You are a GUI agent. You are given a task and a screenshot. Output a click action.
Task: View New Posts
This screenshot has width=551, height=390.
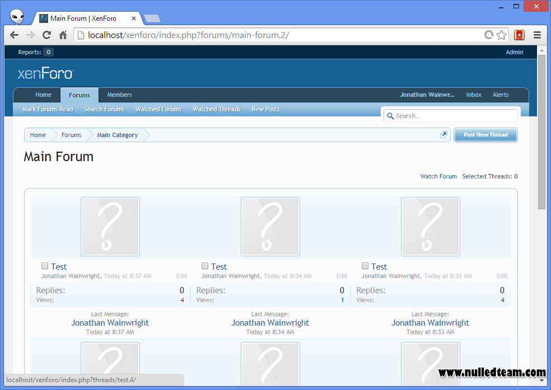265,109
